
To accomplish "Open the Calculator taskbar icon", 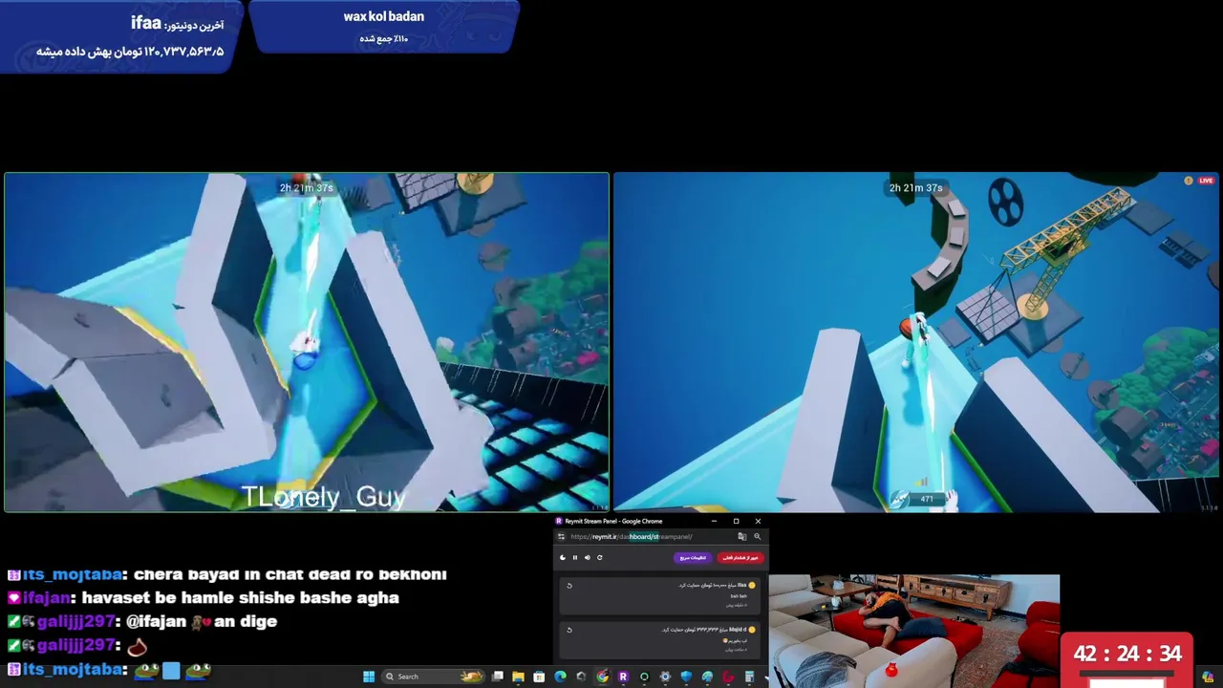I will (749, 677).
